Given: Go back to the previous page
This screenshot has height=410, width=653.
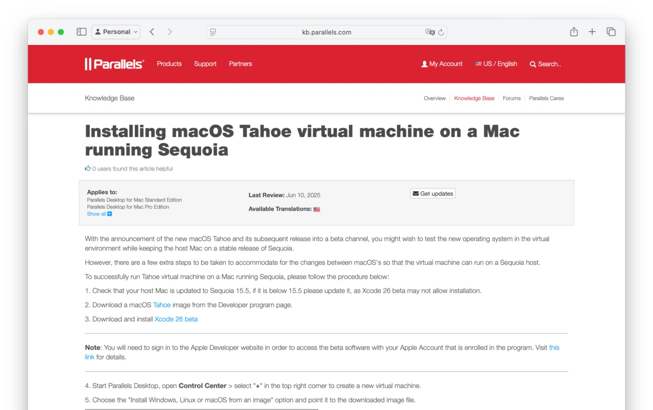Looking at the screenshot, I should click(152, 32).
